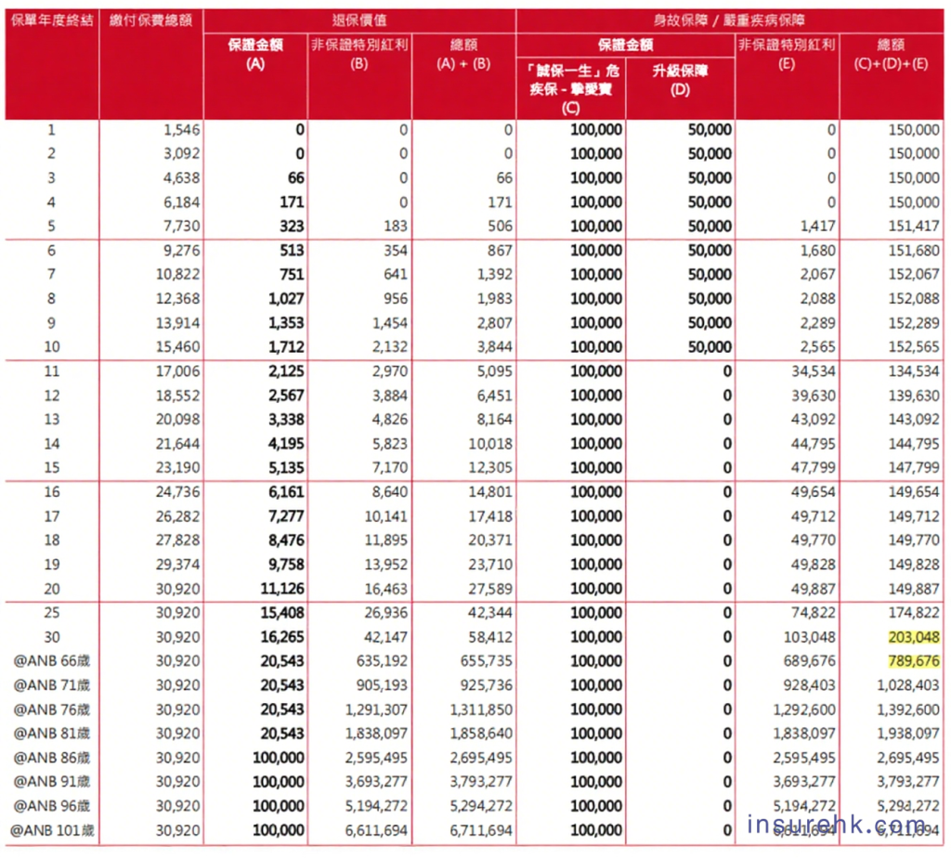Click the 繳付保費總額 column header
Screen dimensions: 951x859
(x=151, y=20)
